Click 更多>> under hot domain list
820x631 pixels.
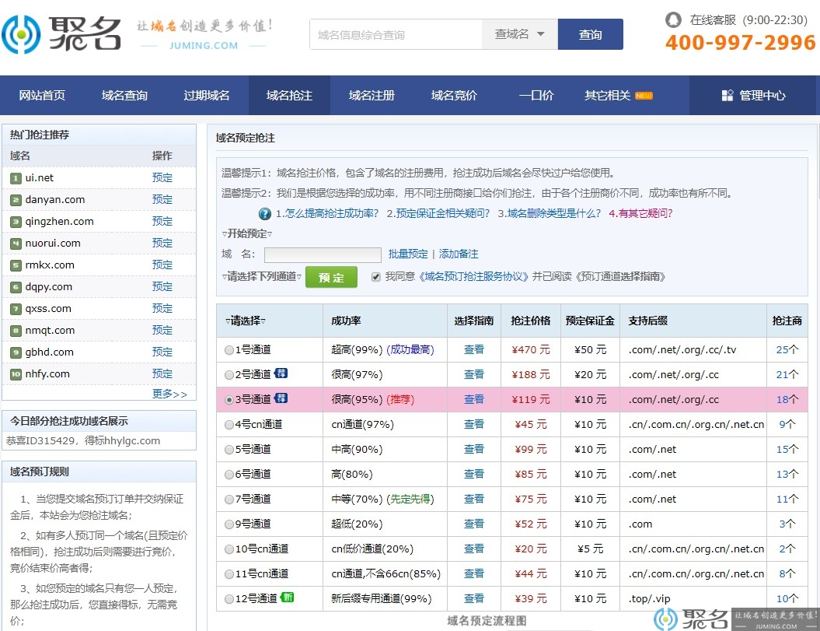169,394
